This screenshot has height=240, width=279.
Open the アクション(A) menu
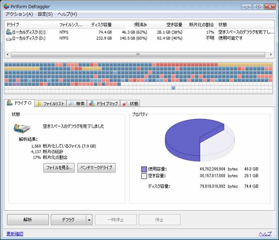click(x=19, y=14)
